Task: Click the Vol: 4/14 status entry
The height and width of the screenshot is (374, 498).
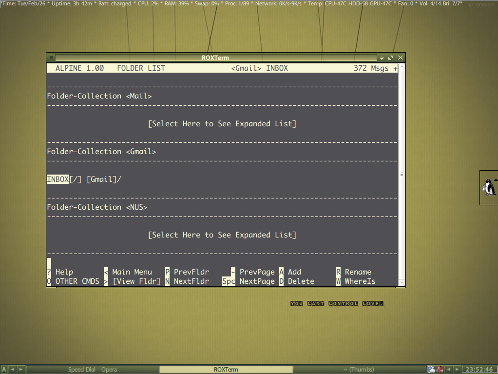Action: 430,3
